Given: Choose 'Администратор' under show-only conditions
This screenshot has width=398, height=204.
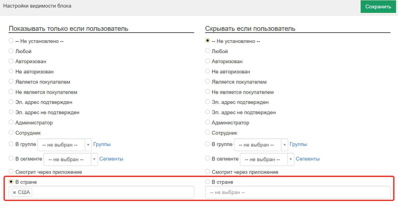Looking at the screenshot, I should pos(11,123).
